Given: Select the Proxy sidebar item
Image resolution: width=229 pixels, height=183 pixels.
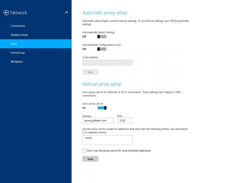Looking at the screenshot, I should tap(36, 44).
